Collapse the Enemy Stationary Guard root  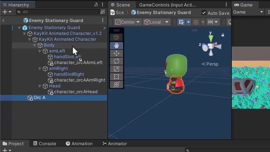click(19, 27)
